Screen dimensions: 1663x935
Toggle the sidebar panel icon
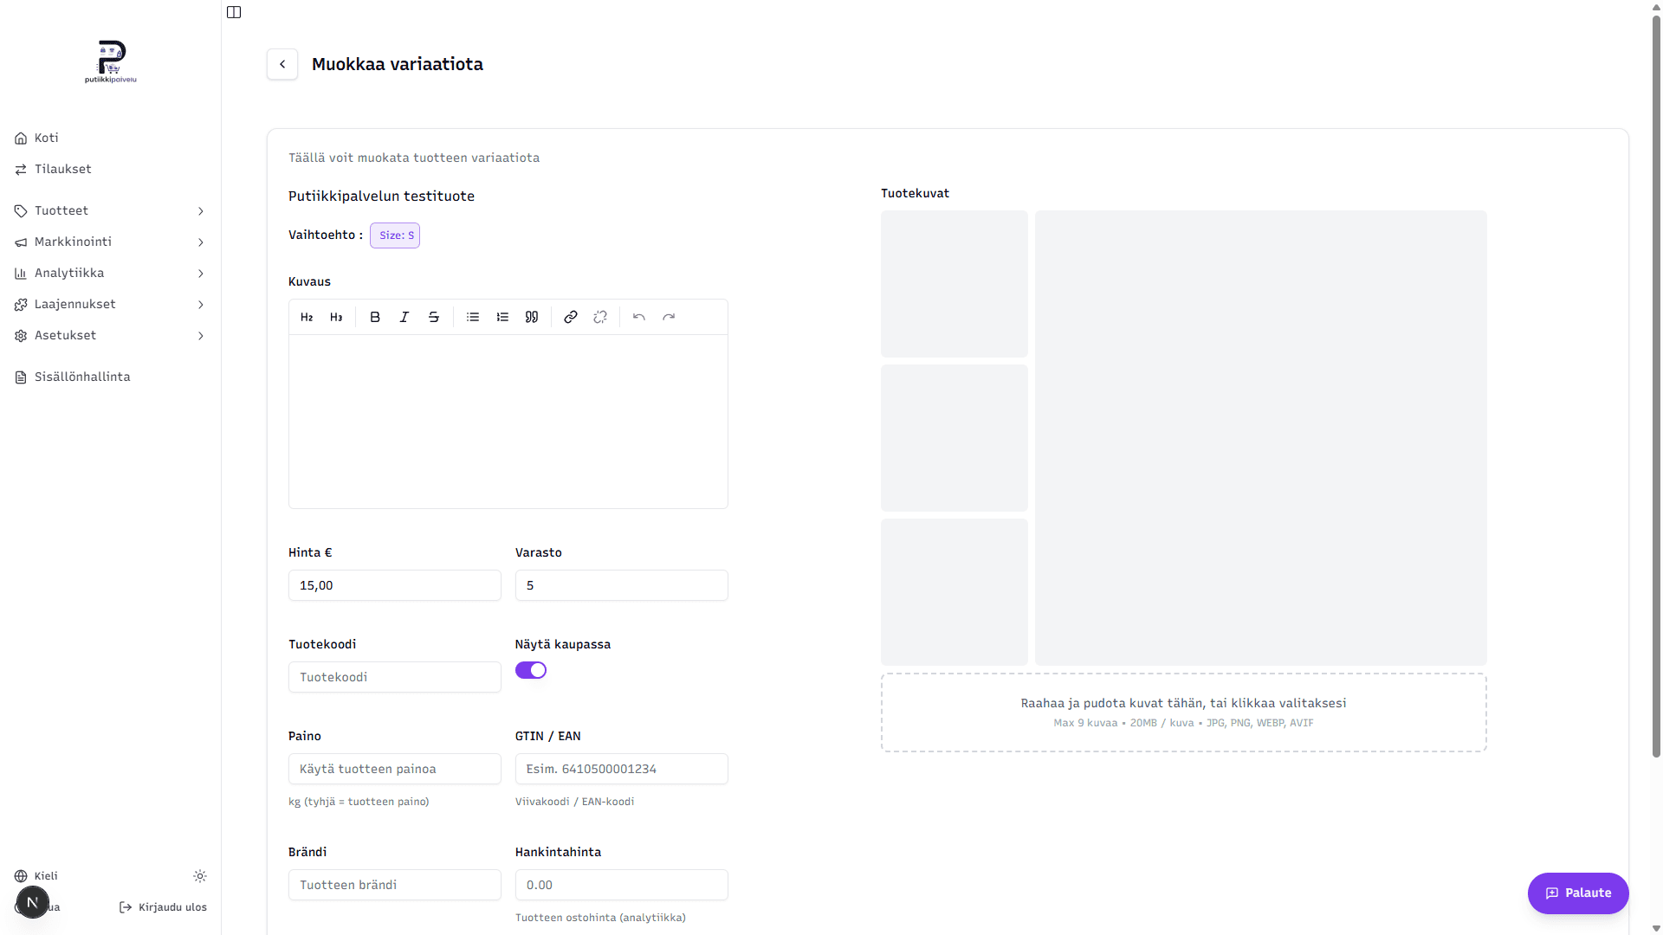(x=234, y=12)
